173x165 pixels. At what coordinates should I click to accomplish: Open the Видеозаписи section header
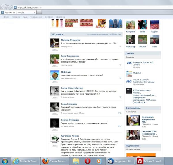point(143,146)
